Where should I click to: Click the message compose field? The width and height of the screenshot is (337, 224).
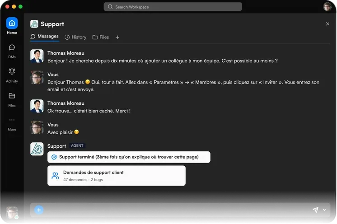pyautogui.click(x=180, y=210)
